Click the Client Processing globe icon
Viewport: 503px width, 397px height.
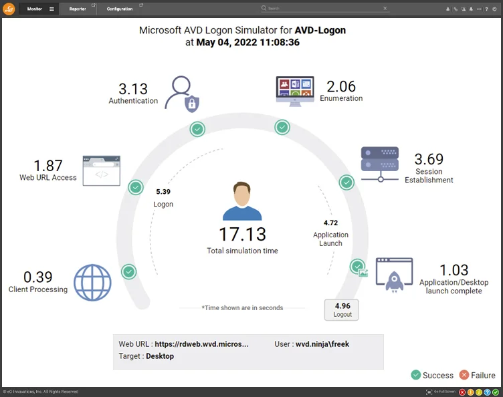[x=92, y=282]
